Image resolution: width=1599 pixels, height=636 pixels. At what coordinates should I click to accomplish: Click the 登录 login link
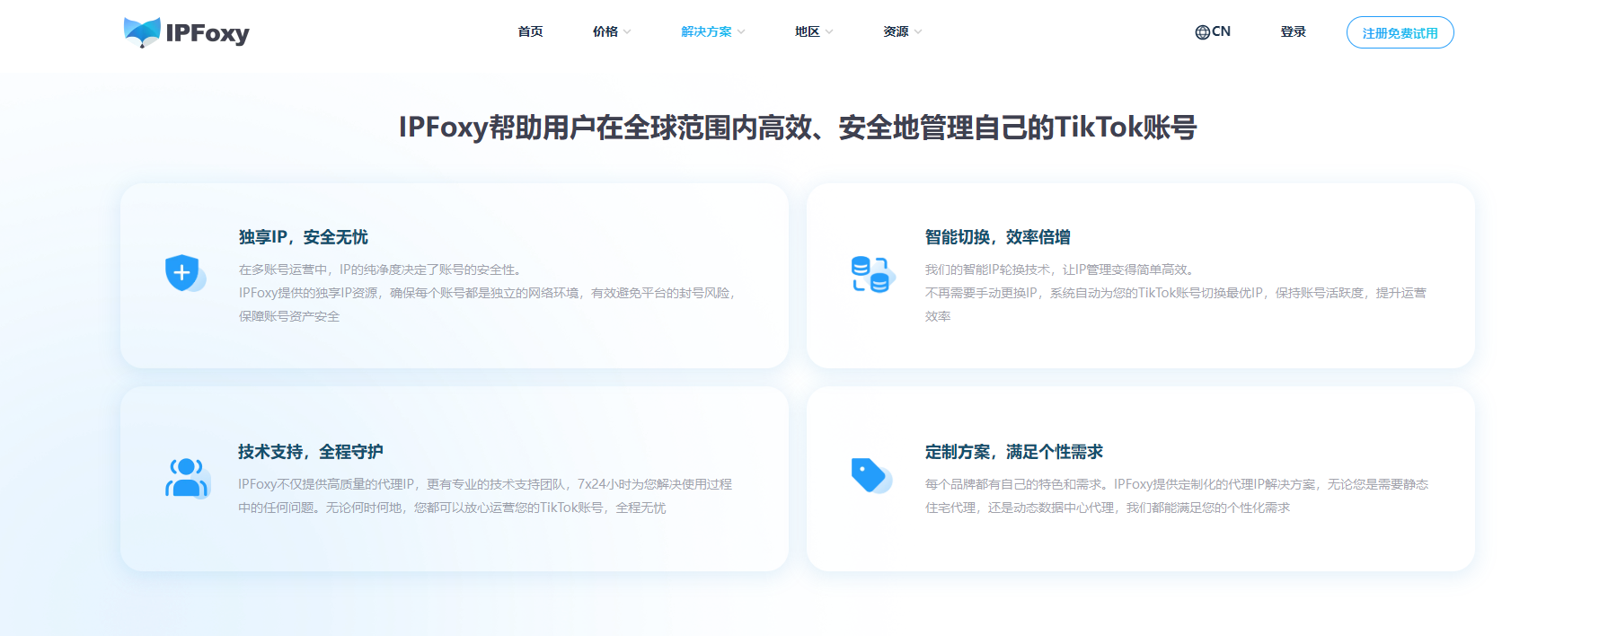[x=1293, y=31]
